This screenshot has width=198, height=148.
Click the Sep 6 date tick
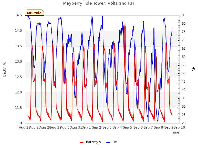[138, 127]
